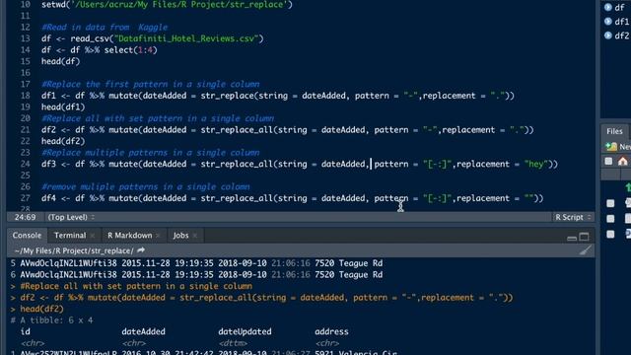Click the read_csv line 13 in editor
This screenshot has width=631, height=355.
coord(152,38)
